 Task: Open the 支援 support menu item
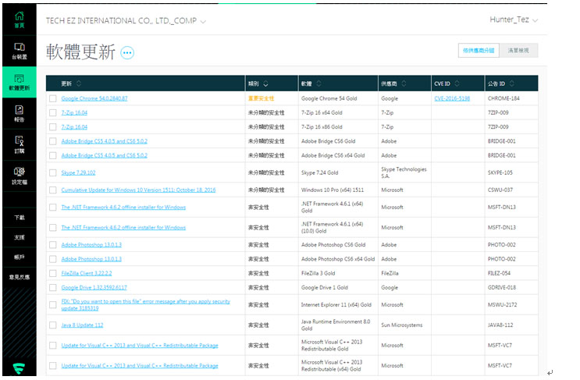coord(20,237)
